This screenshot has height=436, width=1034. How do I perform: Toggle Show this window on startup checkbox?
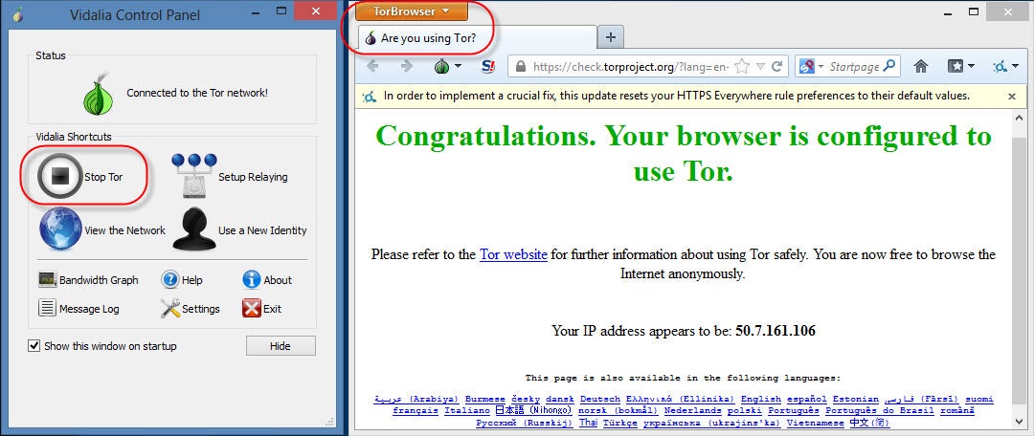[x=34, y=346]
